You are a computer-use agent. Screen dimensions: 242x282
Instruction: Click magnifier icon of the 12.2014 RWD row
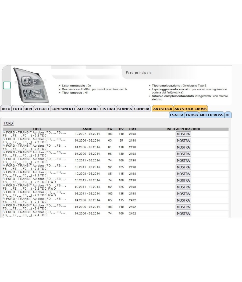pos(4,185)
